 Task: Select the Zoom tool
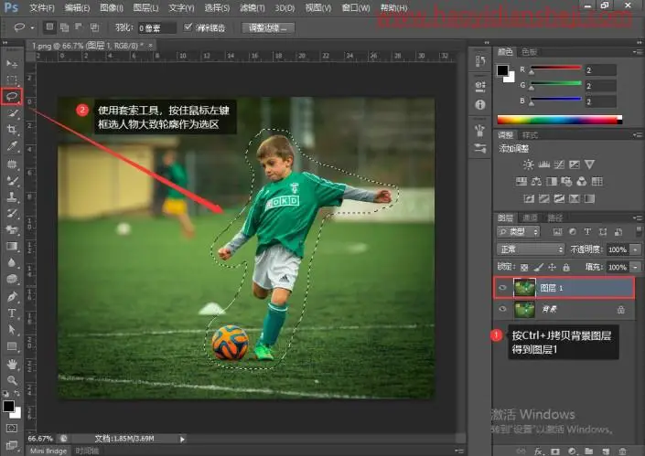click(12, 380)
